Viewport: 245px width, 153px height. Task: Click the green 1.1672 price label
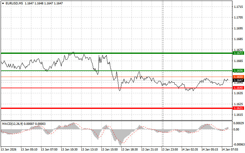point(238,53)
